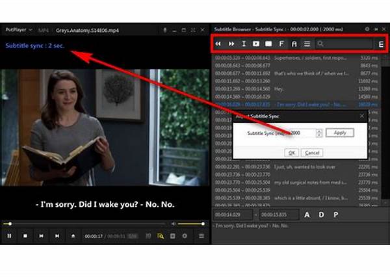Viewport: 390px width, 277px height.
Task: Mute audio using the speaker icon
Action: pyautogui.click(x=174, y=224)
